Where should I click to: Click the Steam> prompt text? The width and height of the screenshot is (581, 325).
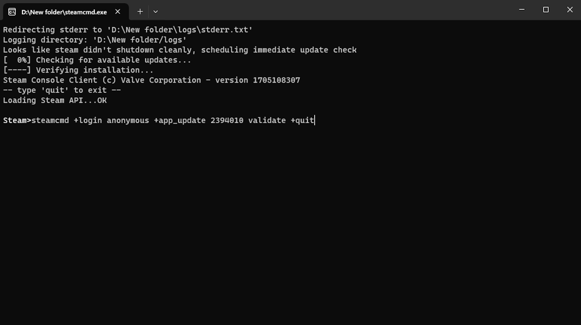click(x=17, y=121)
